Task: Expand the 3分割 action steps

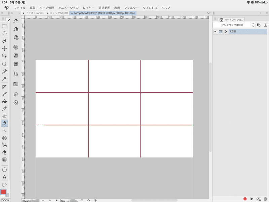Action: pos(226,31)
